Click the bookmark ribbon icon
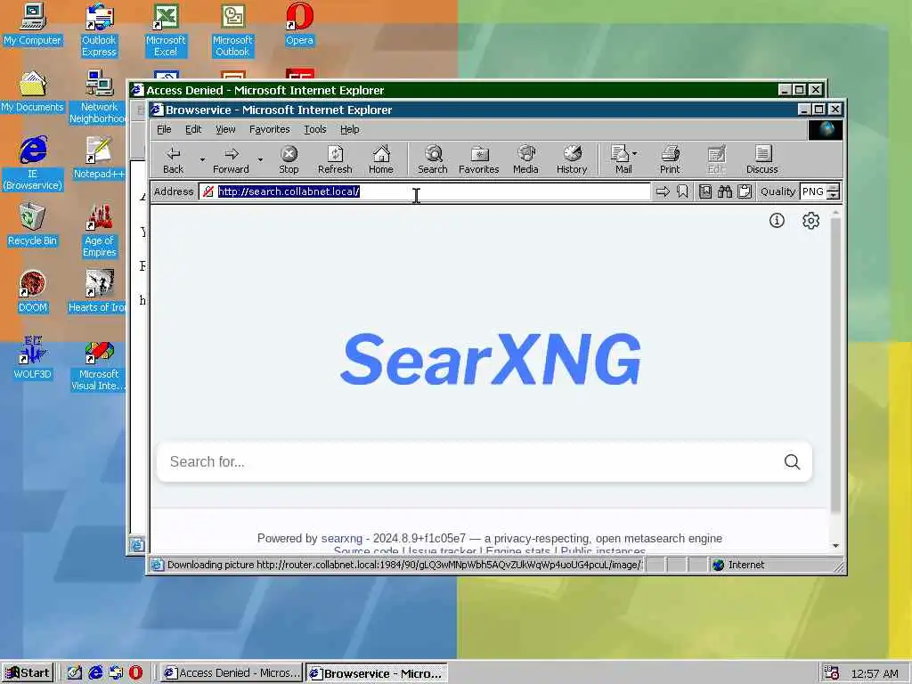Viewport: 912px width, 684px height. pyautogui.click(x=682, y=191)
